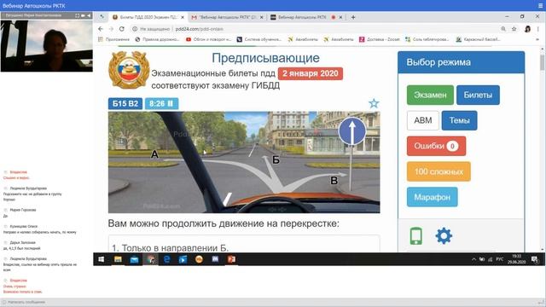
Task: Expand the presenter webcam to fullscreen
Action: pos(78,15)
